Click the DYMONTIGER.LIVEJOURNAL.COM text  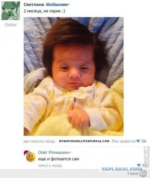click(x=84, y=141)
